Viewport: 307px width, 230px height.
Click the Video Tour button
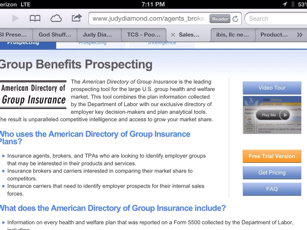pos(272,88)
